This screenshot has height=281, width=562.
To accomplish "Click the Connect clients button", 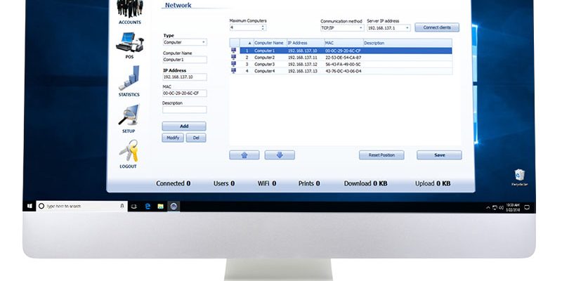I will tap(437, 28).
